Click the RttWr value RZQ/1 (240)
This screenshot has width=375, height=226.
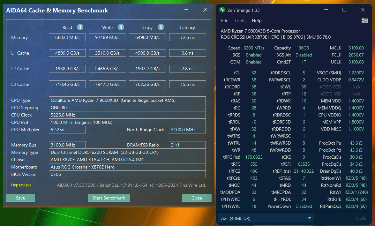[x=356, y=192]
